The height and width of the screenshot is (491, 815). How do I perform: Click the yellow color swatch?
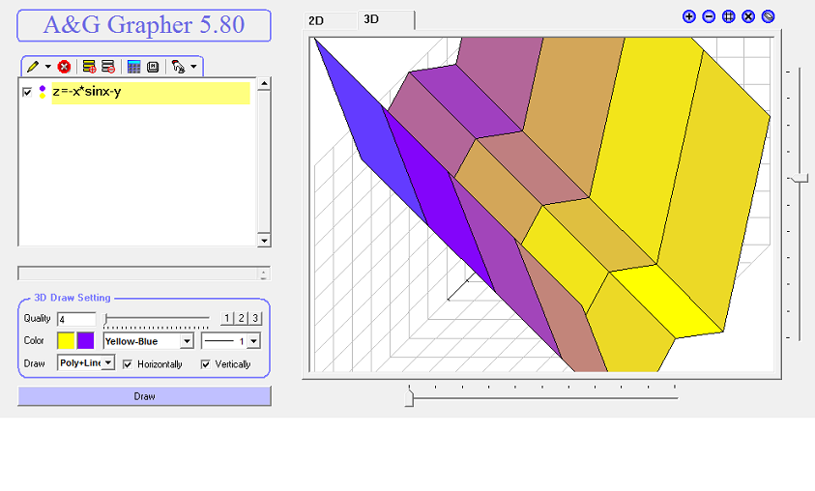pos(66,340)
